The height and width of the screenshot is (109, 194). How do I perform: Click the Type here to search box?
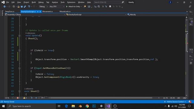click(x=31, y=106)
